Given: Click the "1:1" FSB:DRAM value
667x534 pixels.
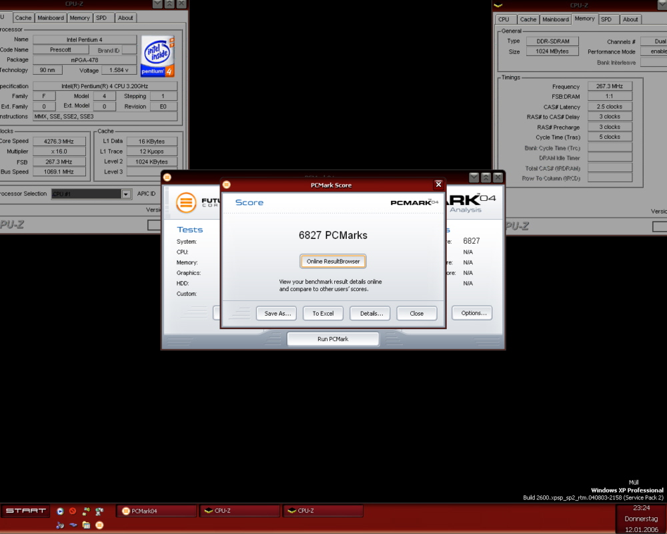Looking at the screenshot, I should pos(610,96).
